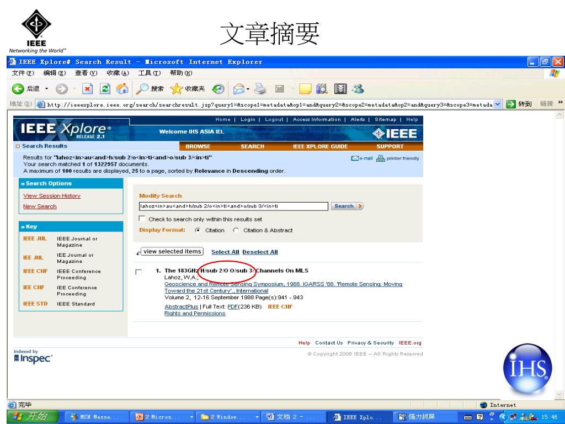Click in the Modify Search query field
The height and width of the screenshot is (424, 565).
click(233, 206)
